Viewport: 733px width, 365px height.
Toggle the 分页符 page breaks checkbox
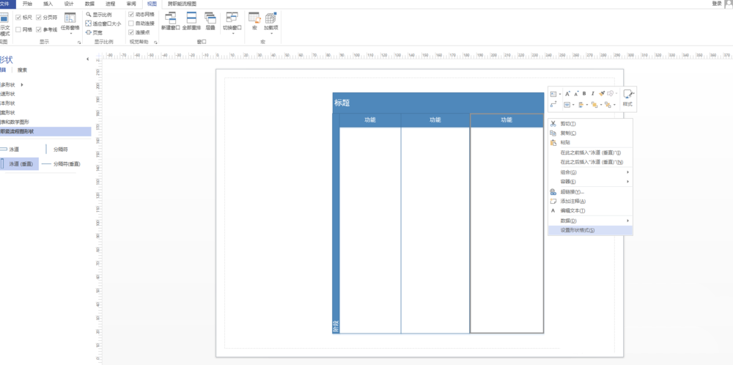point(40,18)
